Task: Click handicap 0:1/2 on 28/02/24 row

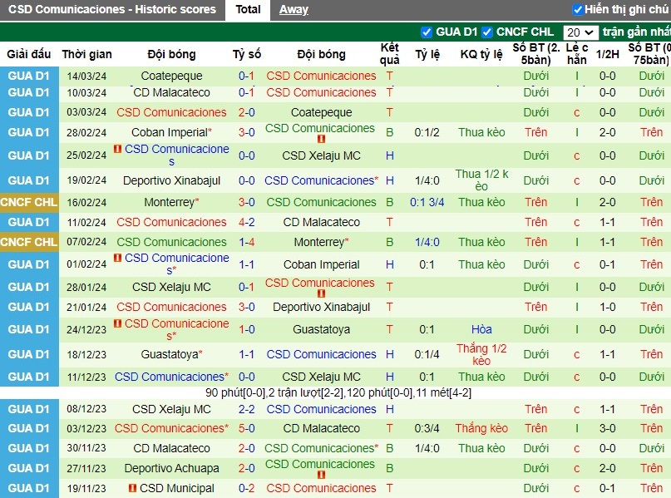Action: point(427,133)
